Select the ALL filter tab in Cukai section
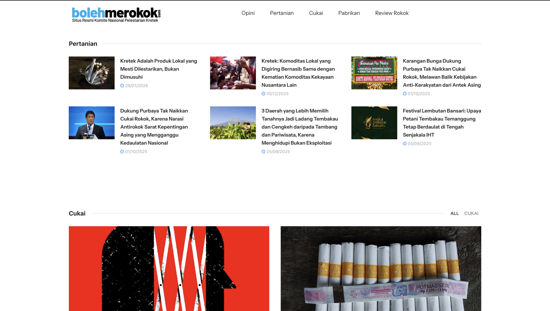This screenshot has width=550, height=311. coord(454,213)
